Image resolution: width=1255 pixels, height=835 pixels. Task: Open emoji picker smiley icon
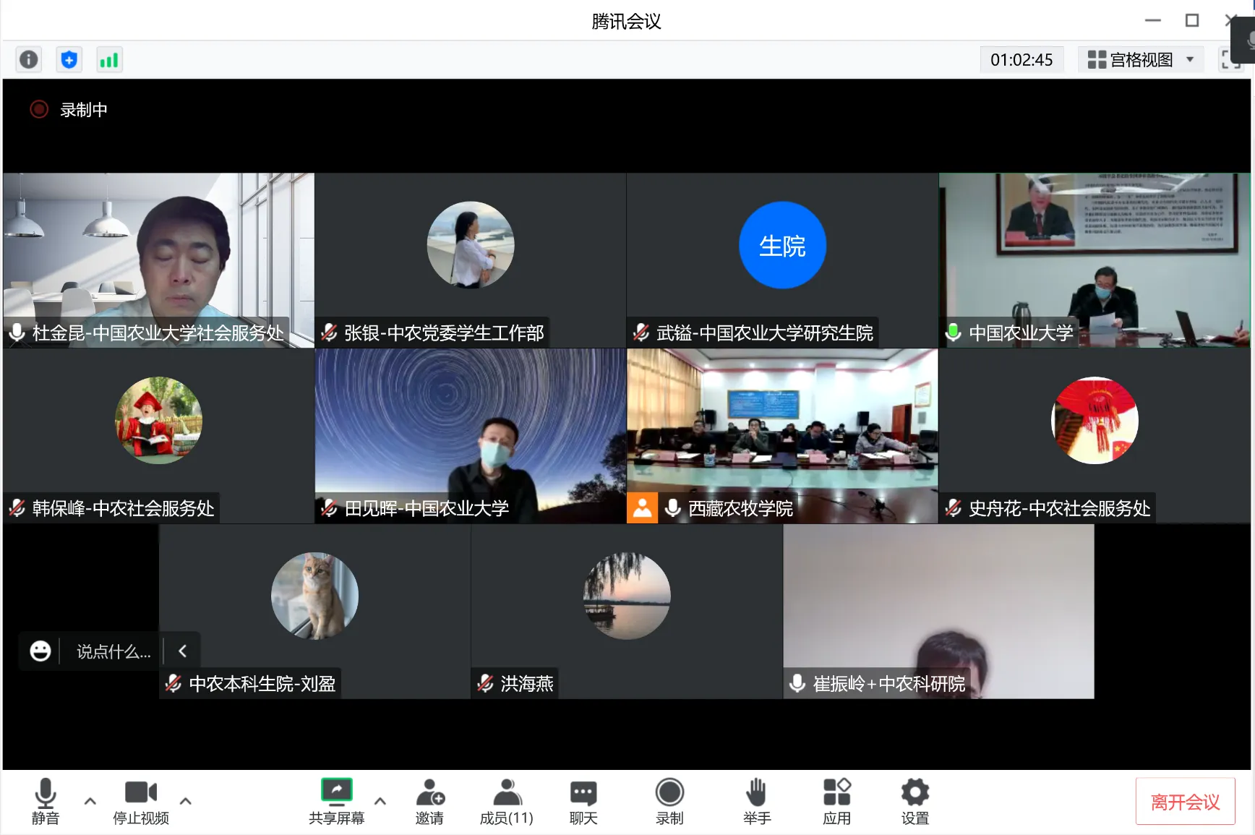(x=40, y=651)
